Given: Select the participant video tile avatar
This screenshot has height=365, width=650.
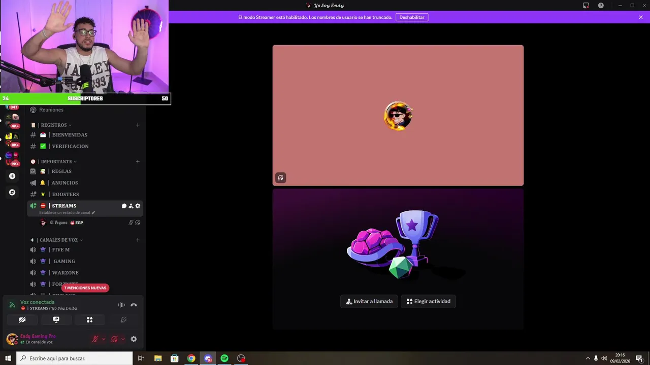Looking at the screenshot, I should (398, 116).
